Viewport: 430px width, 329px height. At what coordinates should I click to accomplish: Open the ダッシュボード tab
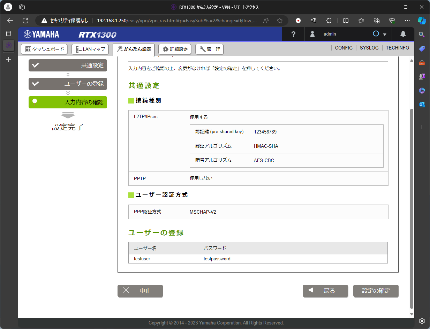click(x=44, y=49)
